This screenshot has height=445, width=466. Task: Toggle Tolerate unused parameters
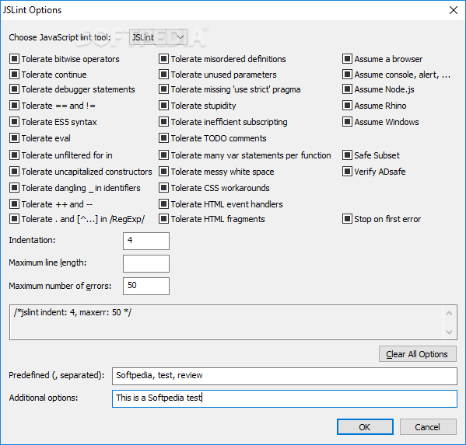point(163,75)
